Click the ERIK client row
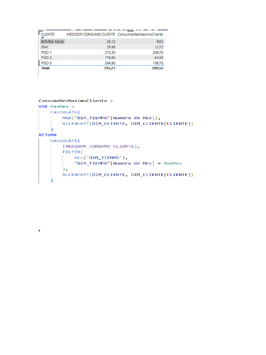Viewport: 266px width, 355px height. coord(44,47)
